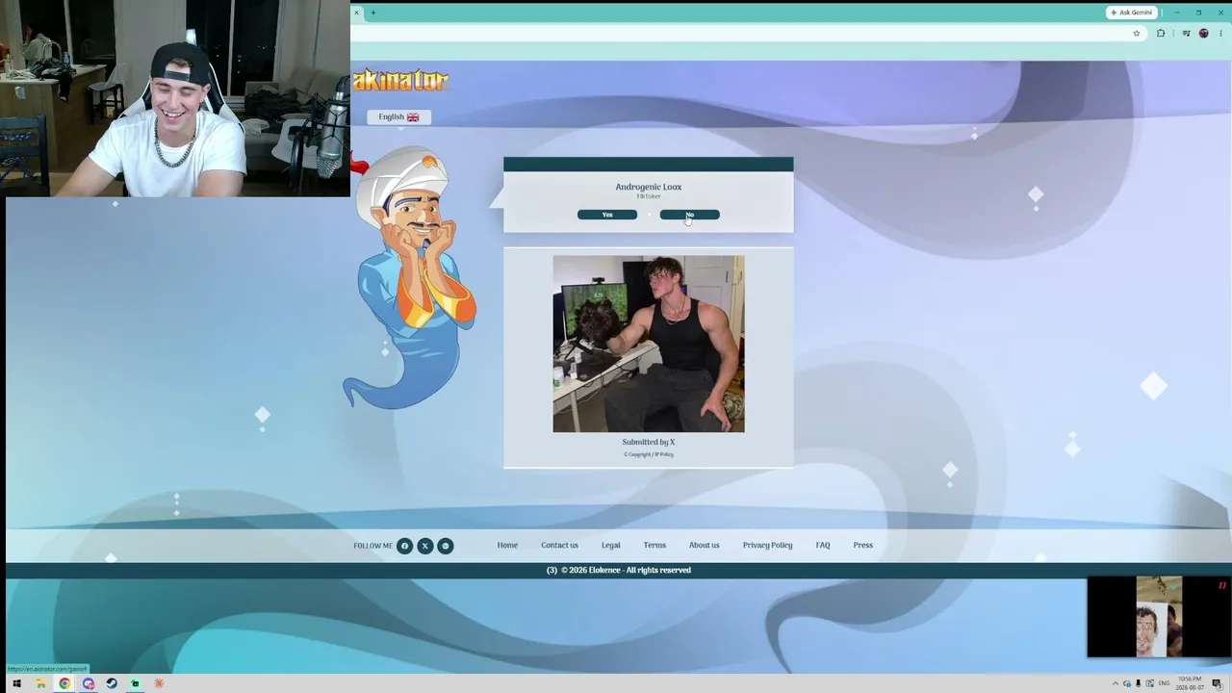Image resolution: width=1232 pixels, height=693 pixels.
Task: Open the Privacy Policy footer link
Action: click(x=768, y=545)
